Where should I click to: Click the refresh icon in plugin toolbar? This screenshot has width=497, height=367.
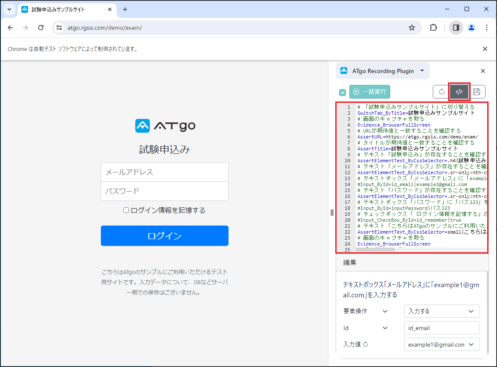[441, 92]
